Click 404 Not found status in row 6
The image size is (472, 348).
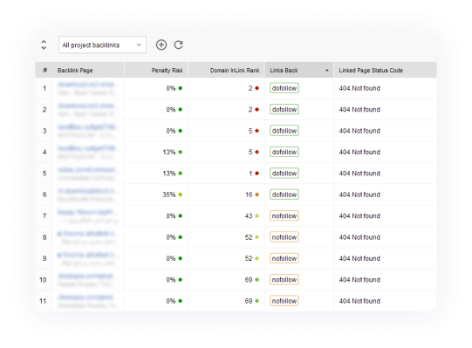[359, 194]
